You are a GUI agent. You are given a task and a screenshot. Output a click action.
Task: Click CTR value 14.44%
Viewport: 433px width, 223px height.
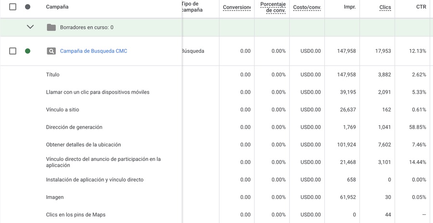pos(418,162)
